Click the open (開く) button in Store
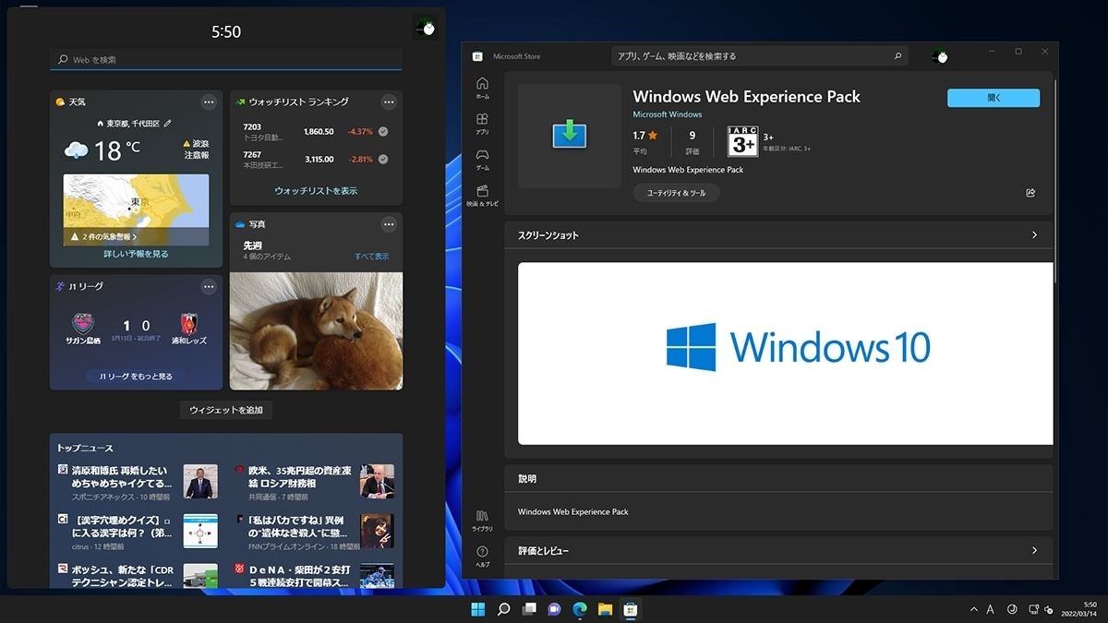 pos(994,98)
